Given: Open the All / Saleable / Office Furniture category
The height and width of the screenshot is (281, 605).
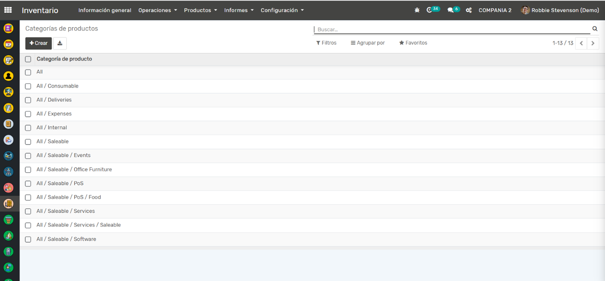Looking at the screenshot, I should (74, 169).
